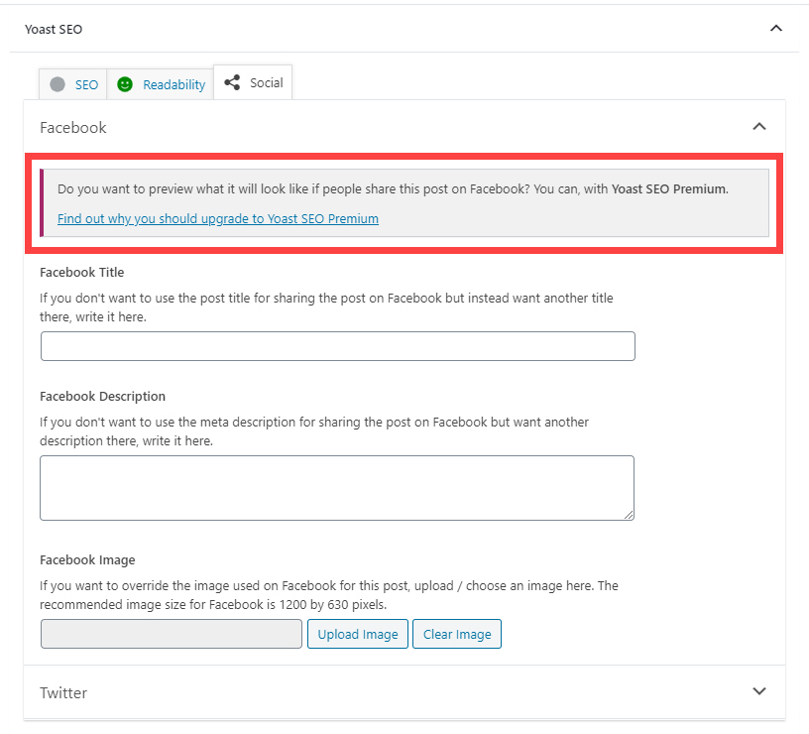The height and width of the screenshot is (734, 809).
Task: Focus the Facebook Title input field
Action: [x=338, y=346]
